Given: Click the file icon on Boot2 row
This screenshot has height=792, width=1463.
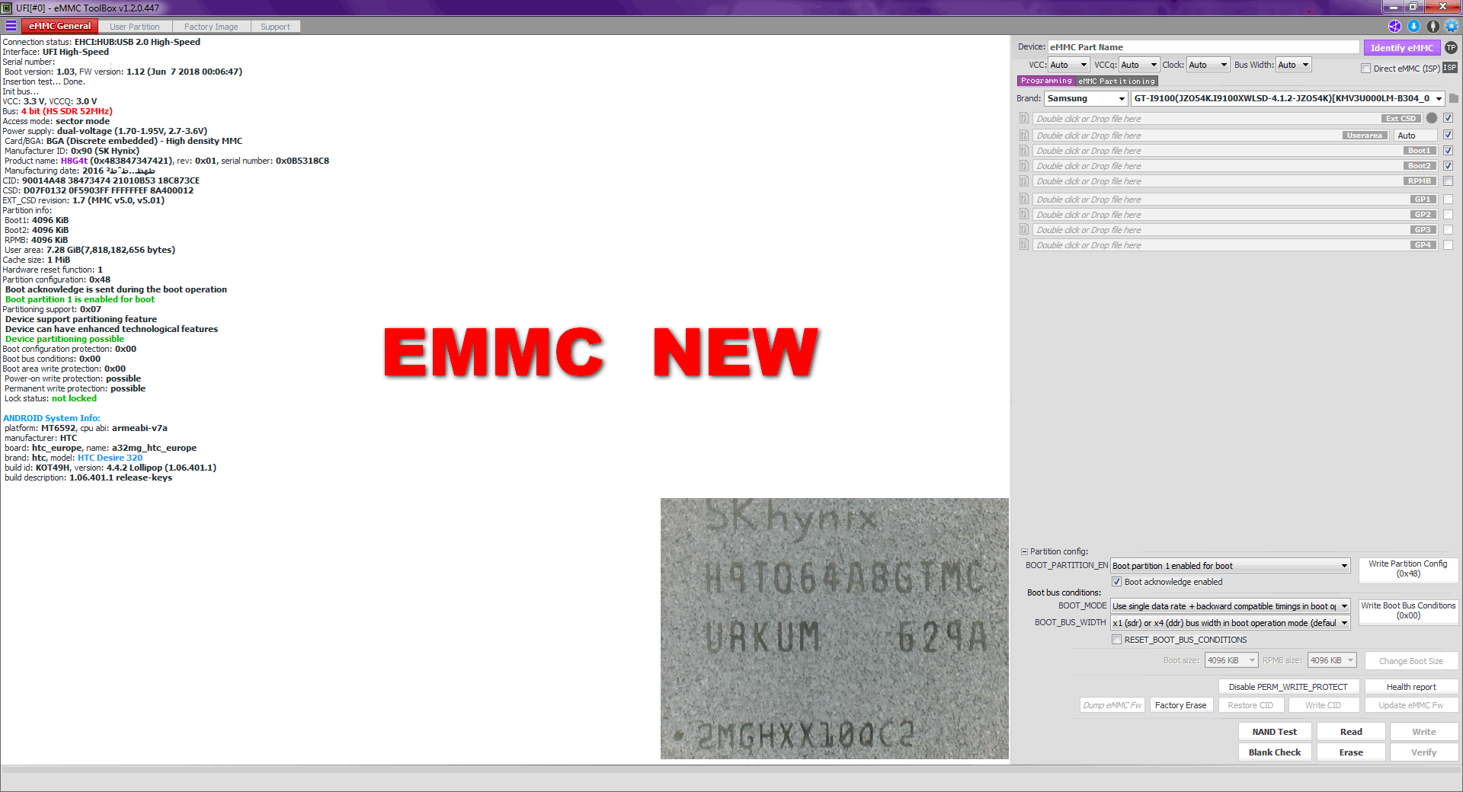Looking at the screenshot, I should pos(1024,165).
